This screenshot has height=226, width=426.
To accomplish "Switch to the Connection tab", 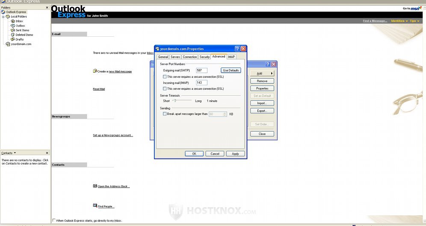I will [x=189, y=57].
